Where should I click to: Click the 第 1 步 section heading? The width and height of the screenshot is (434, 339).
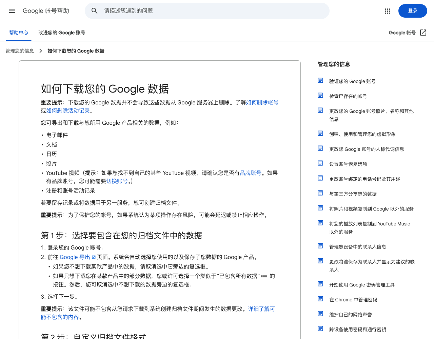click(121, 235)
